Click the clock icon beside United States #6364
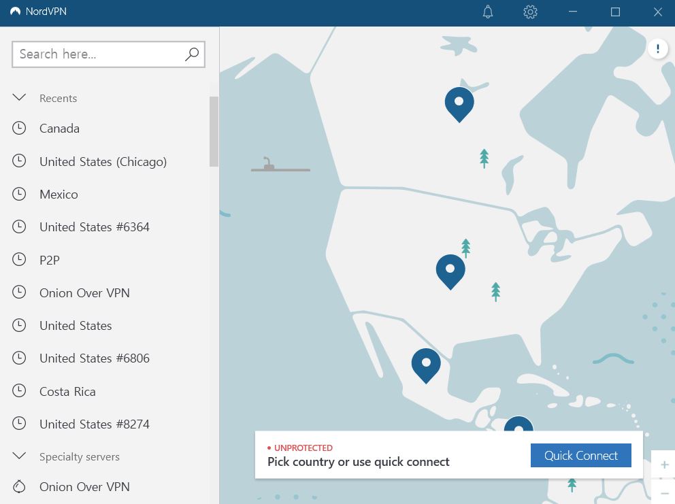Image resolution: width=675 pixels, height=504 pixels. pyautogui.click(x=19, y=226)
